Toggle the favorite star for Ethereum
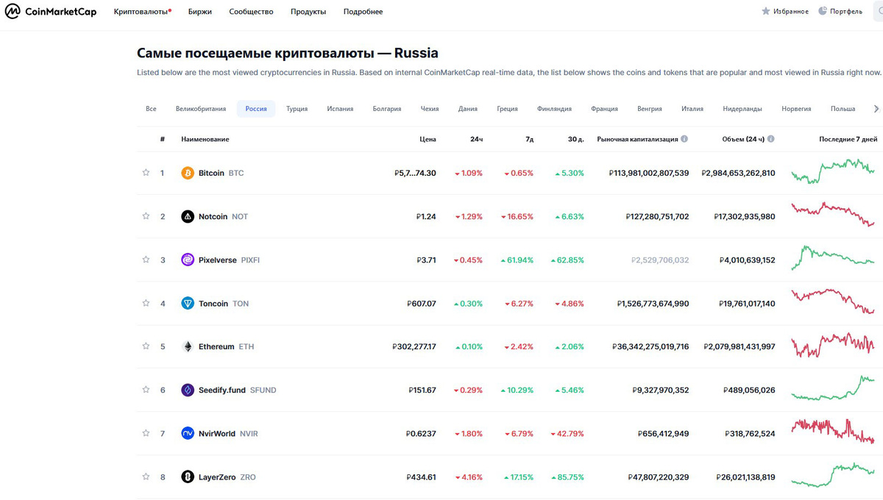Screen dimensions: 883x500 [x=146, y=346]
